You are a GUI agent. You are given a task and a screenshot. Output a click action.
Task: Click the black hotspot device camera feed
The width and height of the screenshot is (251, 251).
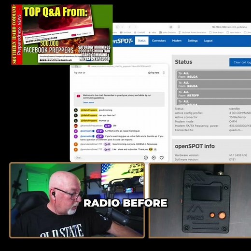(x=200, y=200)
